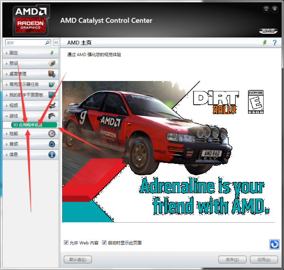Open the 首选项 preferences menu
Screen dimensions: 284x270
coord(268,31)
